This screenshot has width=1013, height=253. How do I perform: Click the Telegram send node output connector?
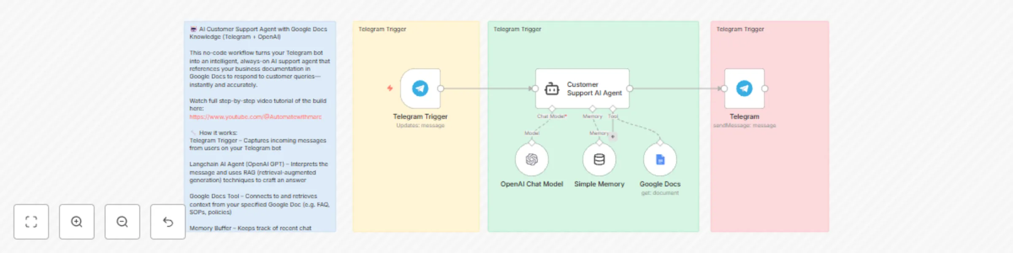click(x=765, y=89)
